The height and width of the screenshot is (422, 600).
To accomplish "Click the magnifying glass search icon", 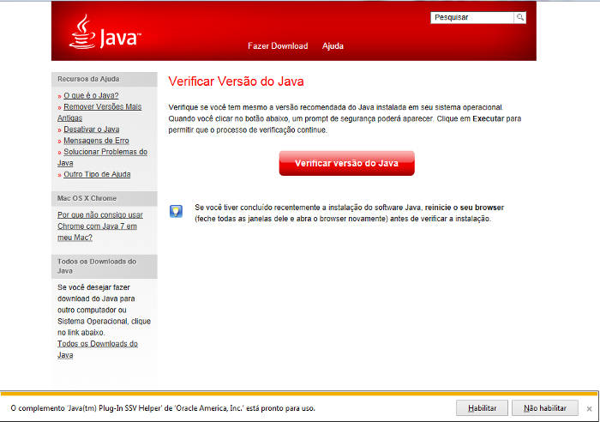I will tap(519, 17).
